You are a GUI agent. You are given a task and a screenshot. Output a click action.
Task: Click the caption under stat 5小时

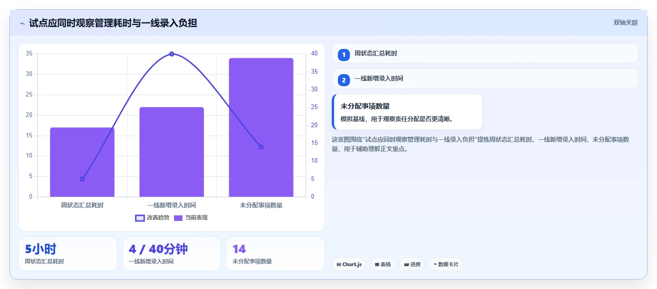pyautogui.click(x=44, y=261)
